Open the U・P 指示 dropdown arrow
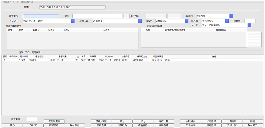 249,25
